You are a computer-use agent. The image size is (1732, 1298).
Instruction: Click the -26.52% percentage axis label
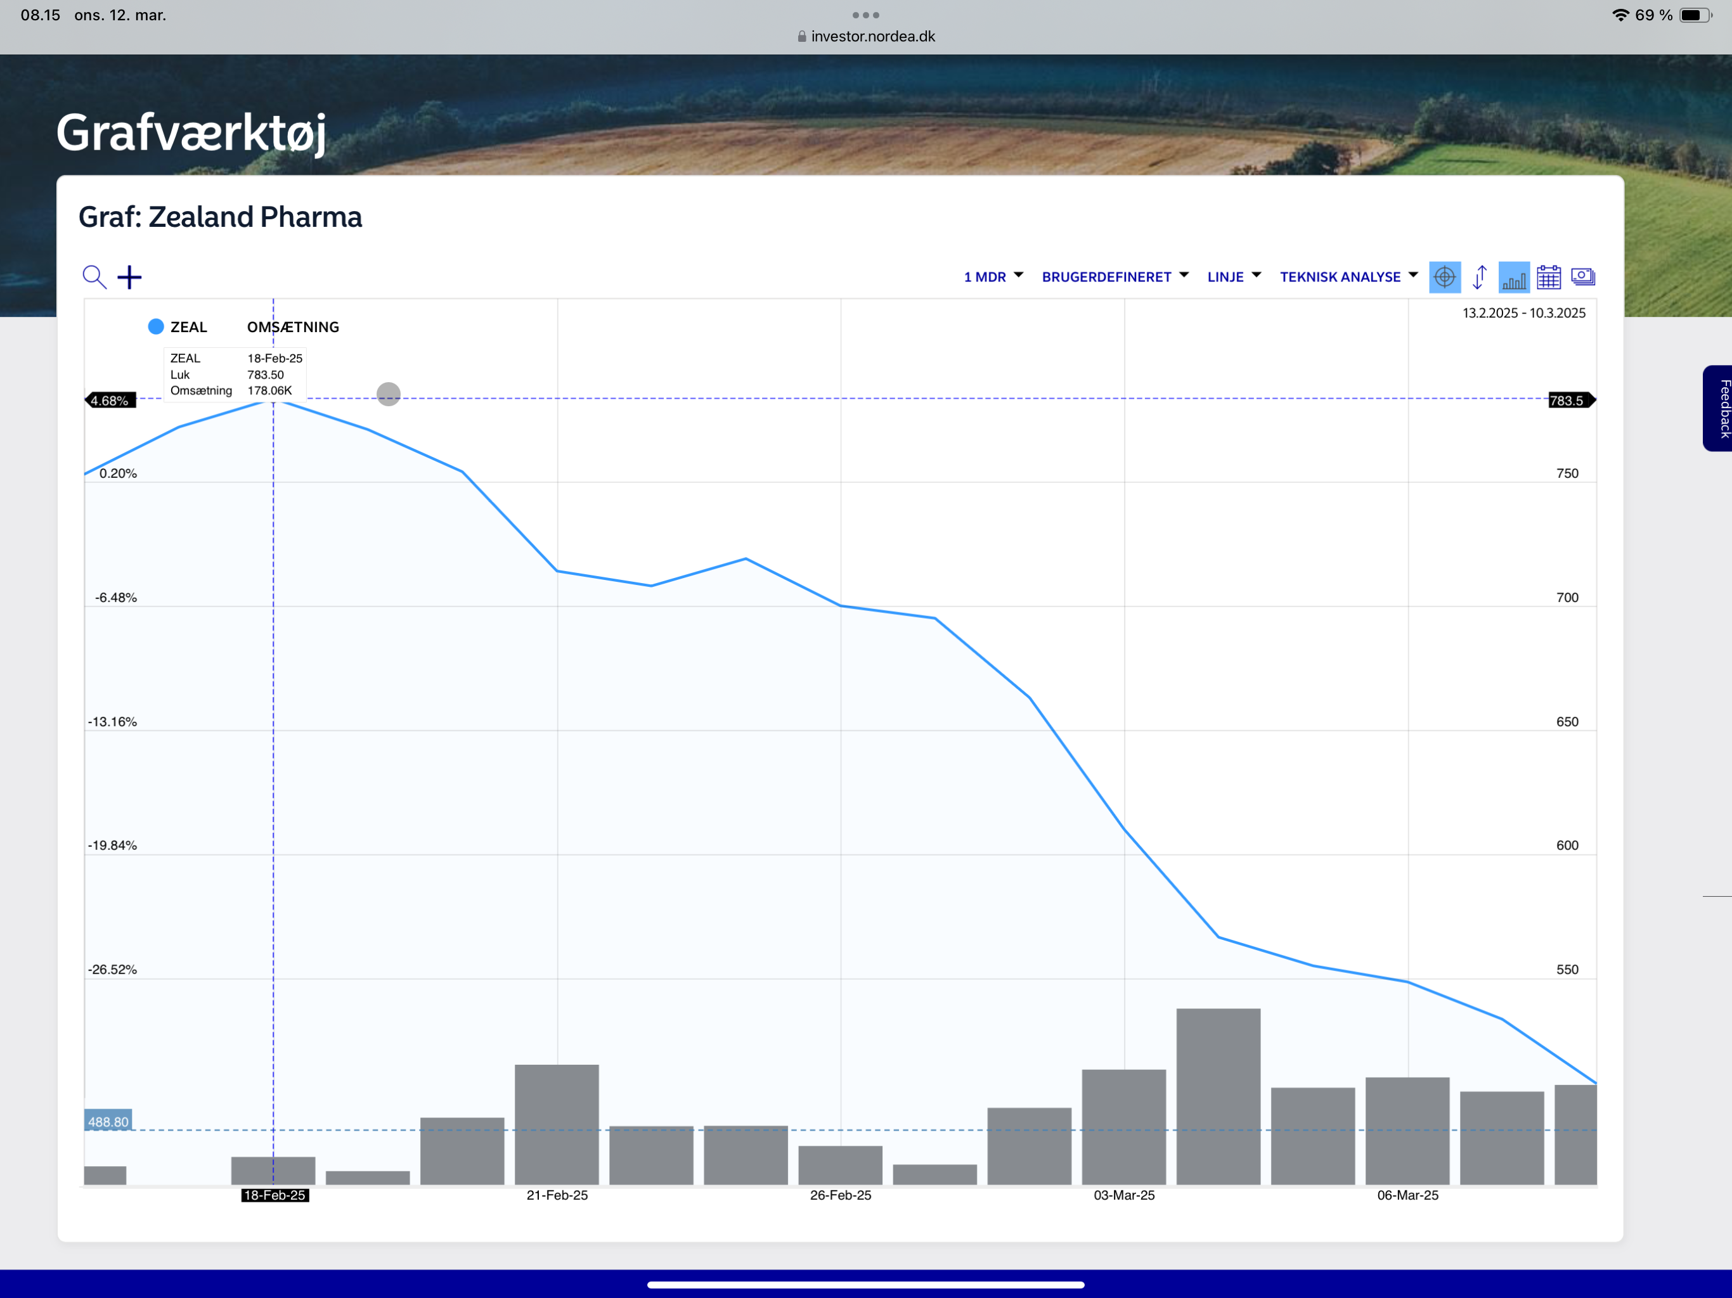[112, 970]
